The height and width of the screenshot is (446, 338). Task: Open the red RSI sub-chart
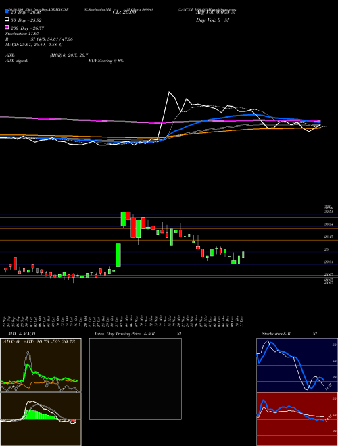297,419
